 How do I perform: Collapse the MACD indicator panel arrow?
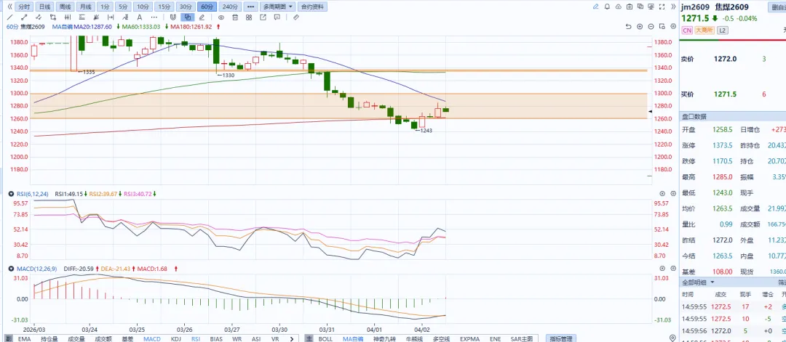tap(10, 269)
